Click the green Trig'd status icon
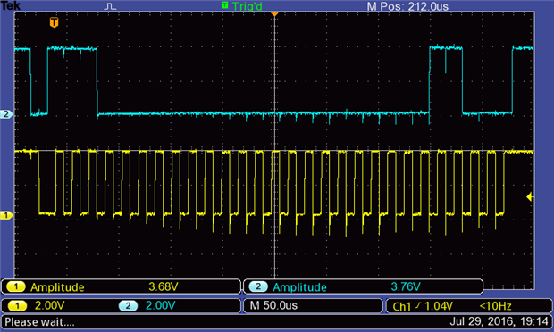 (x=224, y=5)
